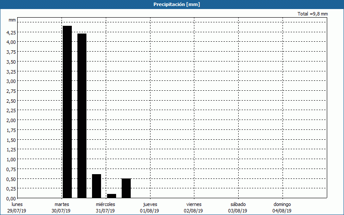Click the 01/08/19 date label
344x215 pixels.
(149, 211)
